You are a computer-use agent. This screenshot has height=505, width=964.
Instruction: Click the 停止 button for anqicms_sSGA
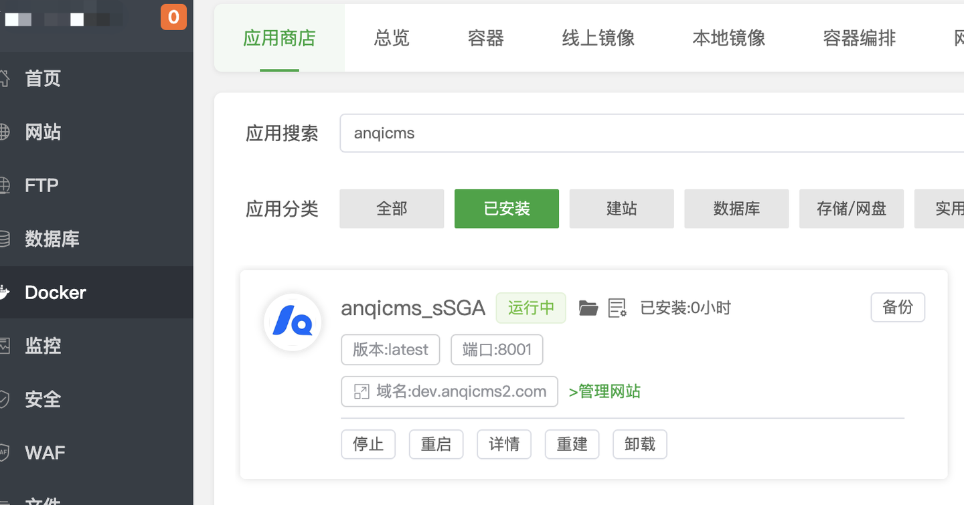click(x=368, y=444)
